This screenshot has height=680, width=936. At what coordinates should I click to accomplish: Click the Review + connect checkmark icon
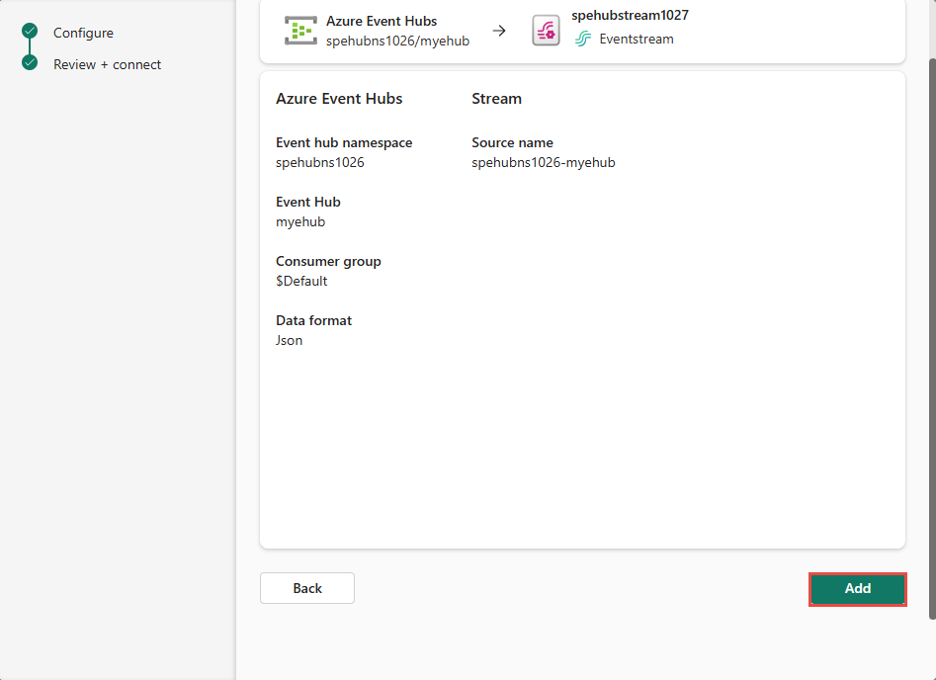(30, 63)
